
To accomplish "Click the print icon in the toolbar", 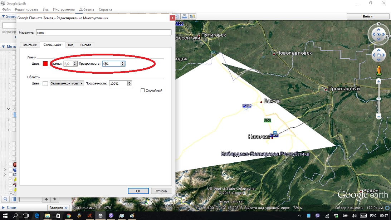I will [184, 16].
